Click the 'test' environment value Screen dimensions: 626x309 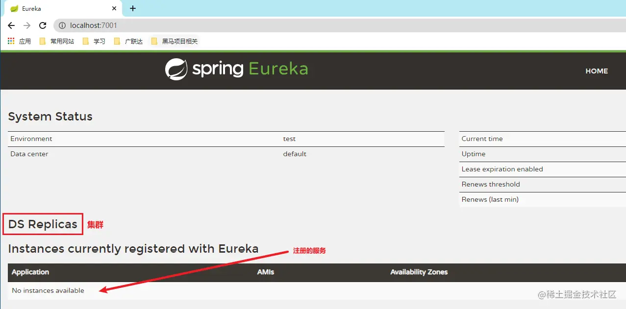click(289, 139)
